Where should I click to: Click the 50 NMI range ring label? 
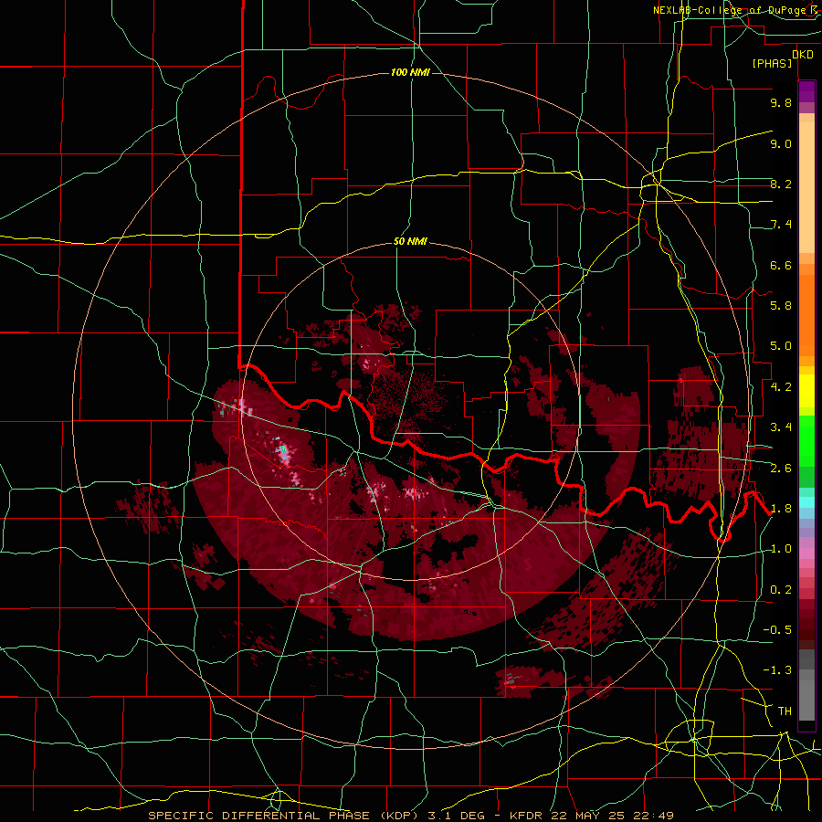point(410,242)
